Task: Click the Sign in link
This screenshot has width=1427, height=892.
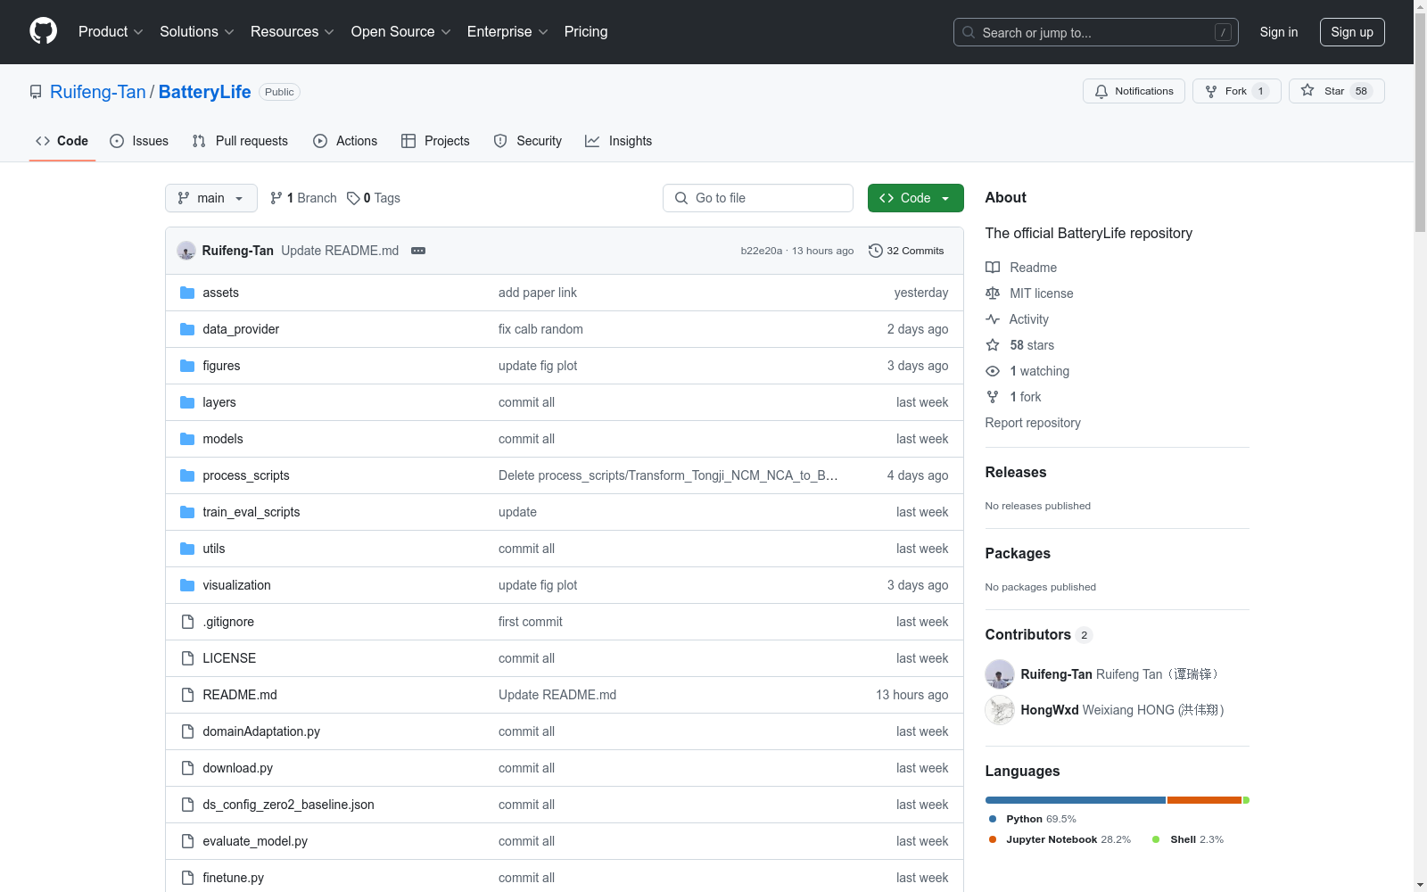Action: [x=1278, y=32]
